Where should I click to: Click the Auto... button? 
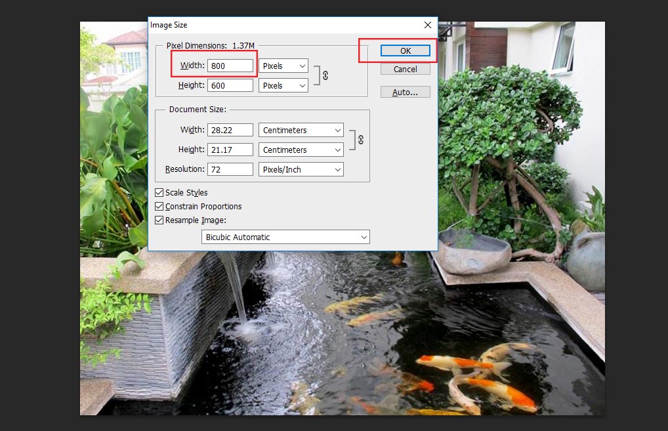(x=405, y=91)
